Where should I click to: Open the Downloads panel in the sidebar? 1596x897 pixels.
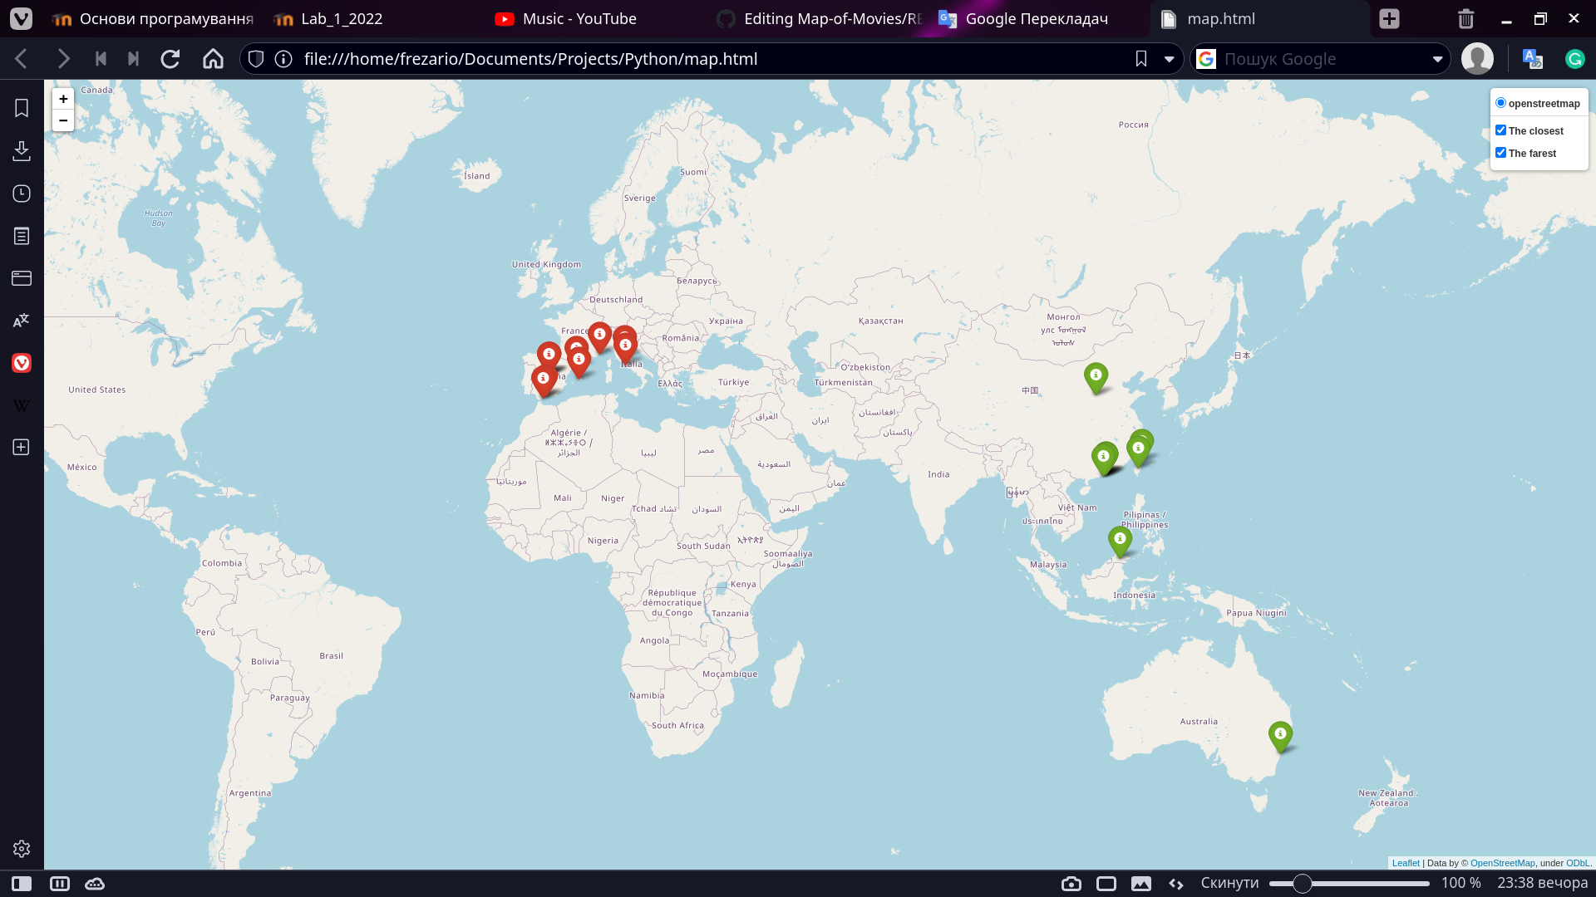point(21,151)
